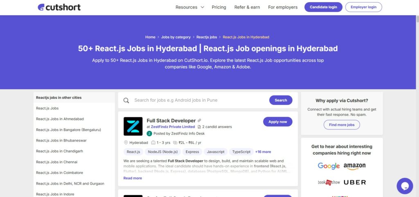This screenshot has height=197, width=419.
Task: Click the Amazon company logo
Action: (355, 166)
